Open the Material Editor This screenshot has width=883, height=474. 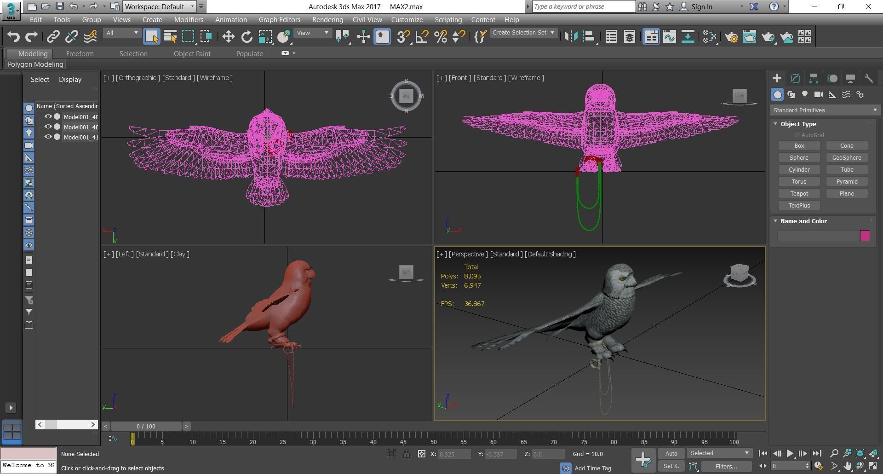tap(710, 36)
